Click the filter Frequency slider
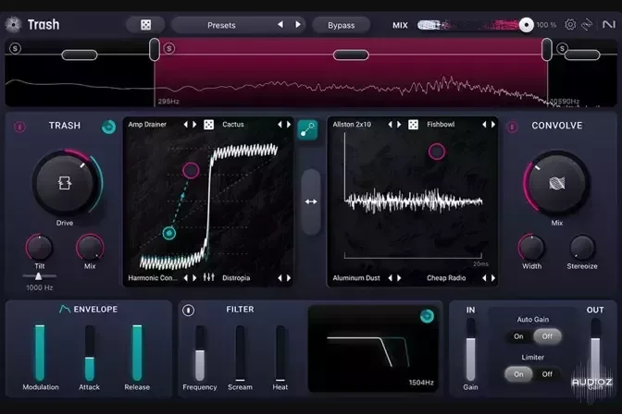 click(200, 353)
